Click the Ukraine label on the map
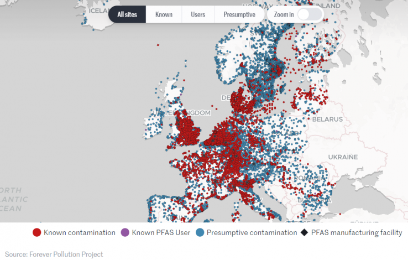The width and height of the screenshot is (408, 260). 343,157
